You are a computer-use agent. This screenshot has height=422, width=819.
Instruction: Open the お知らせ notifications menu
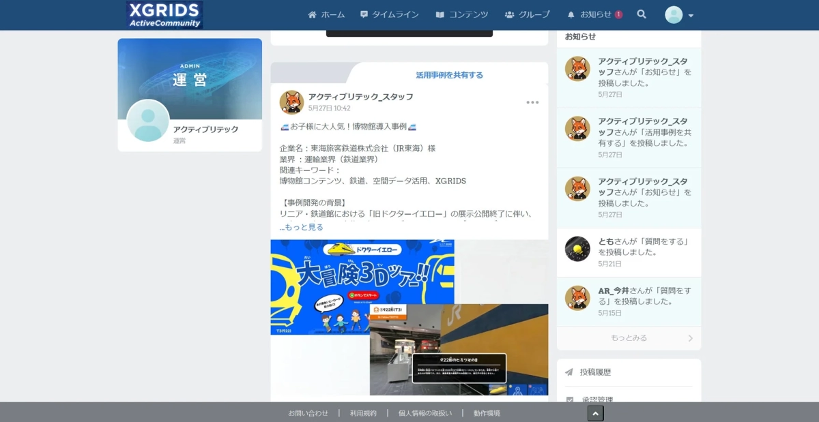(x=594, y=14)
